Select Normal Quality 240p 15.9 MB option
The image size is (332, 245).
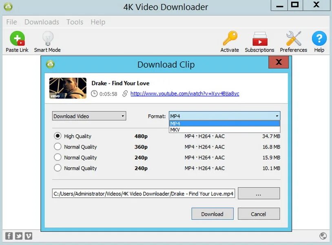(x=58, y=157)
